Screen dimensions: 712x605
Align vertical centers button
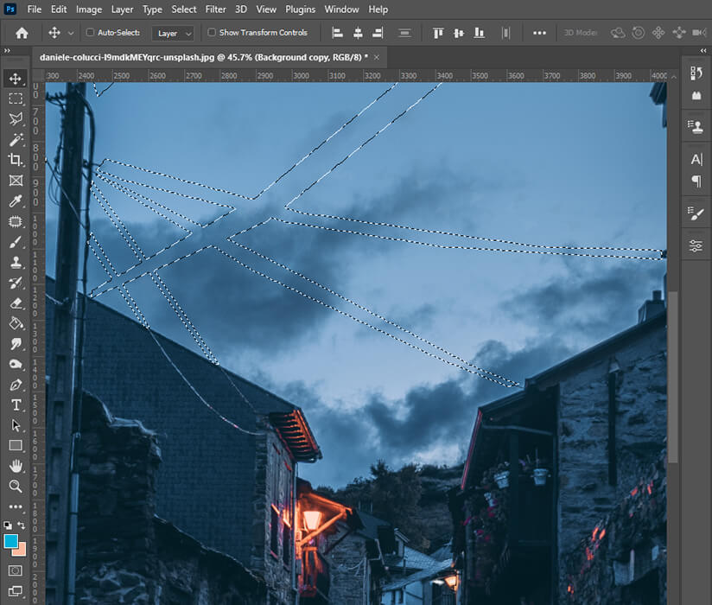pyautogui.click(x=459, y=33)
